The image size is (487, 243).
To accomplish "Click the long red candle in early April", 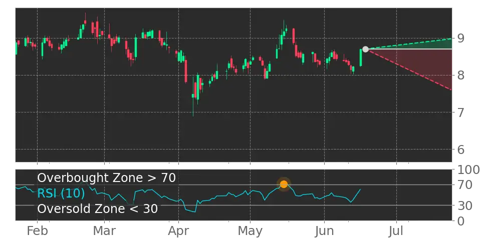I will pos(186,71).
